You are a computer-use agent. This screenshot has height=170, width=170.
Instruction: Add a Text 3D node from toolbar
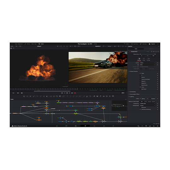(x=100, y=96)
